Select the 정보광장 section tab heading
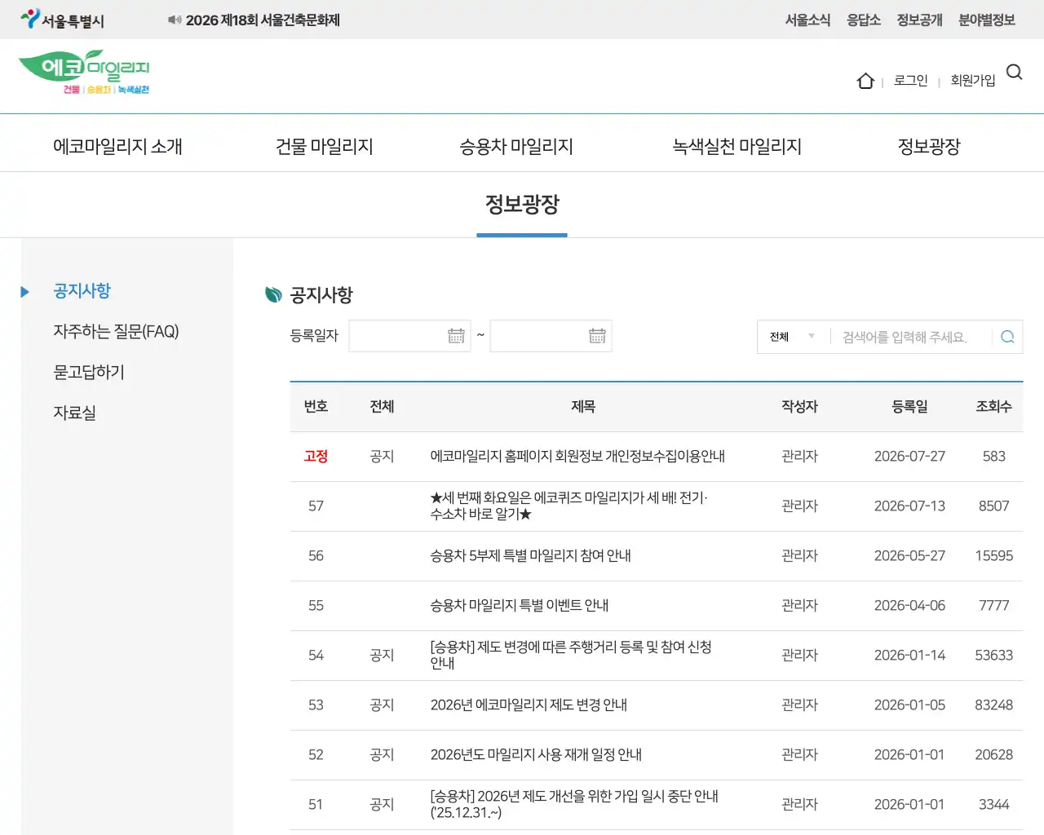This screenshot has width=1044, height=835. click(522, 204)
